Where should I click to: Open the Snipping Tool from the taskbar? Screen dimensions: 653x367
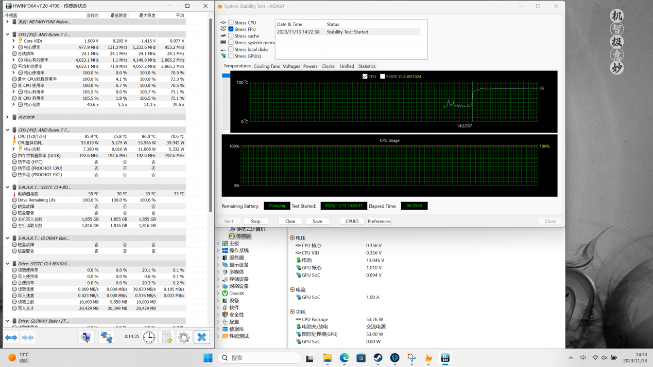[x=412, y=358]
